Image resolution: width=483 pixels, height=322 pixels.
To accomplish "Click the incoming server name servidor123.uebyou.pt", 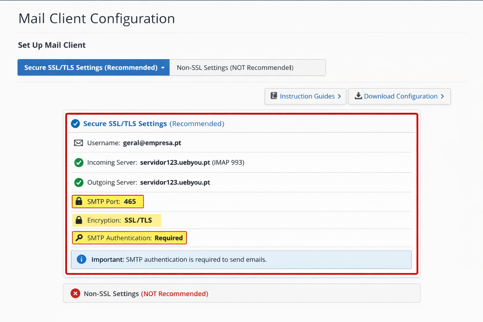I will (175, 163).
